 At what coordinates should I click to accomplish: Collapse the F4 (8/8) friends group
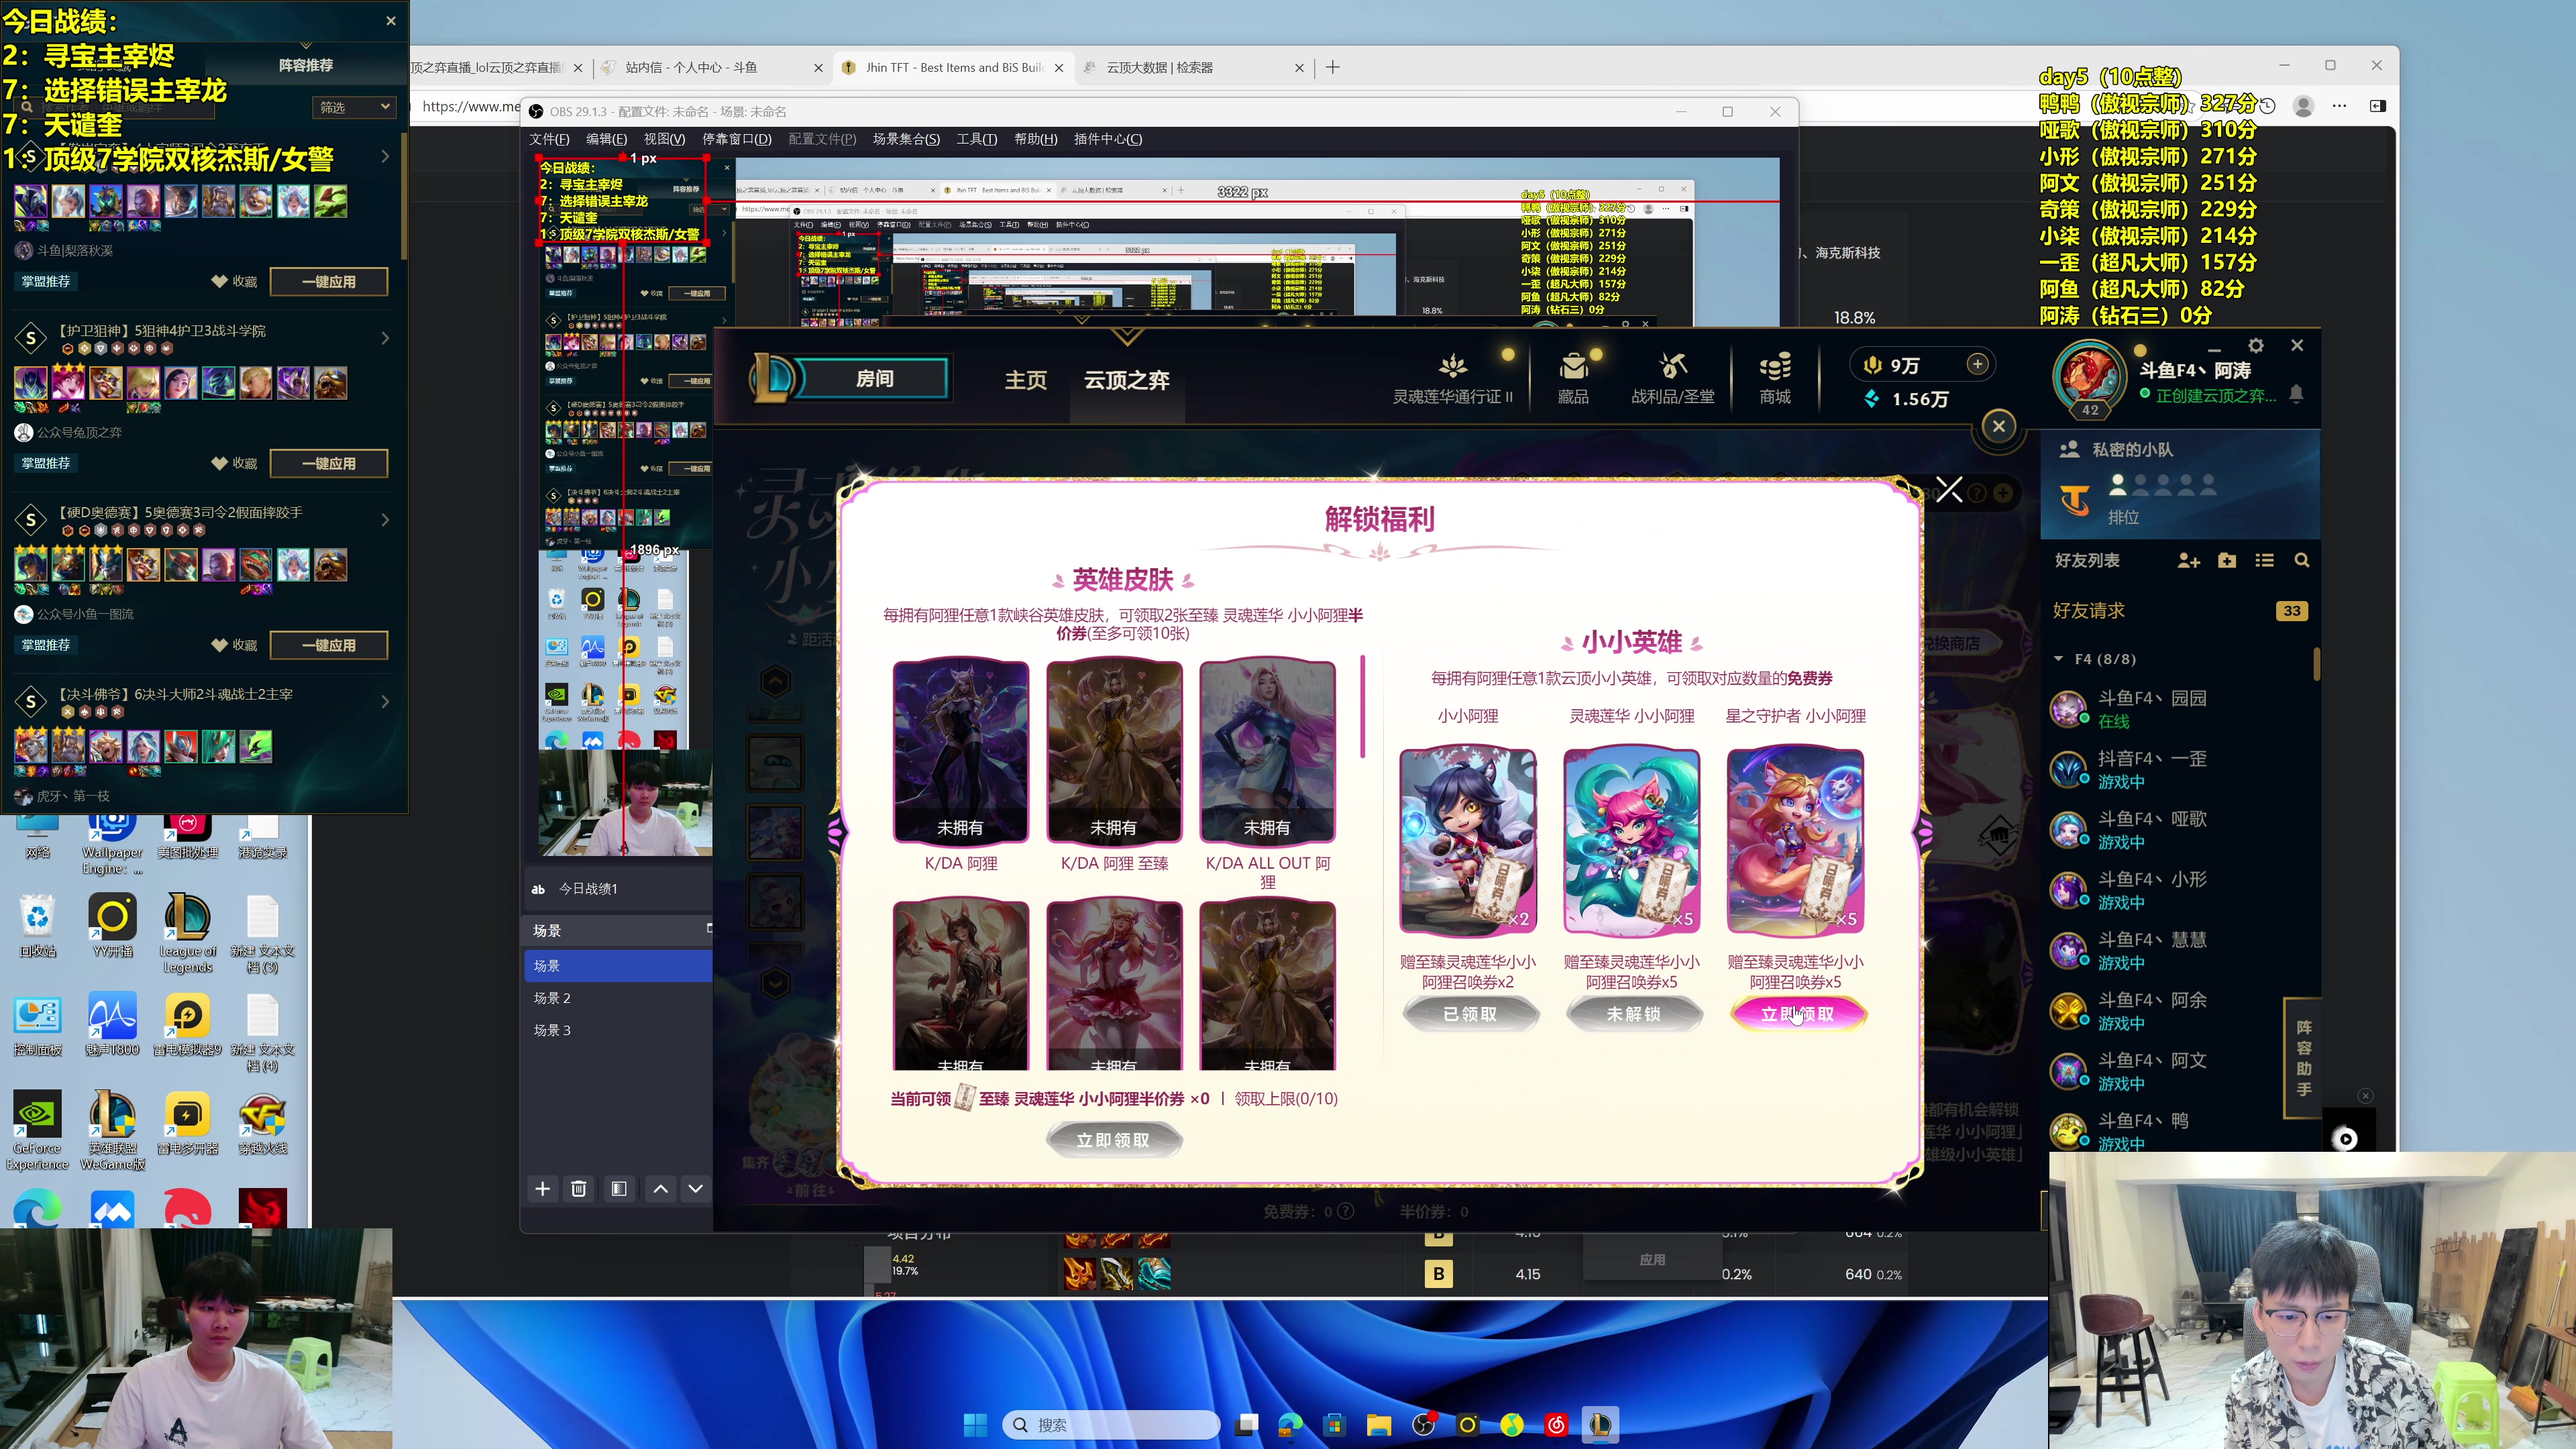click(2058, 659)
